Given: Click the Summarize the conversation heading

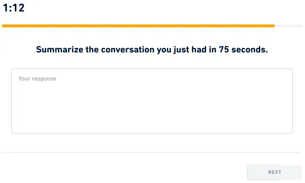Looking at the screenshot, I should click(x=152, y=50).
